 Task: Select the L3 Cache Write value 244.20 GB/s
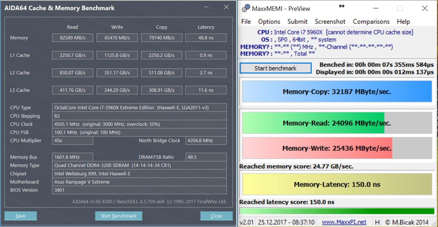(117, 90)
